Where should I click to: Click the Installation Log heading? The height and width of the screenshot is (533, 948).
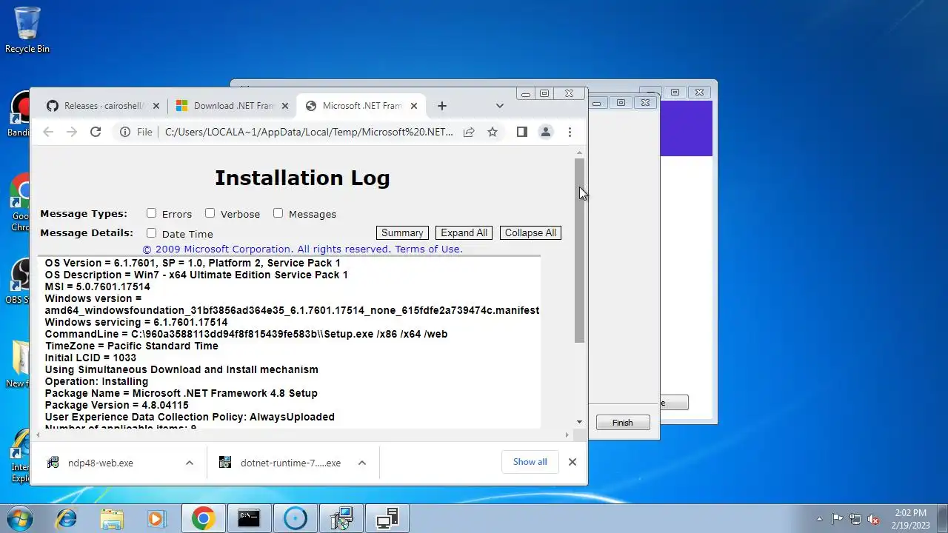[302, 178]
